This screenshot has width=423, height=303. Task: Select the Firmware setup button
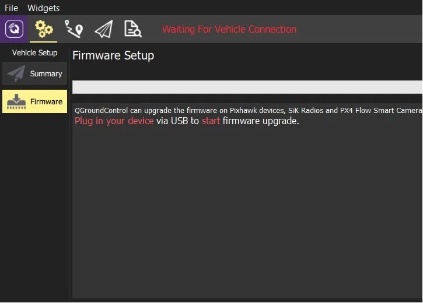click(35, 101)
